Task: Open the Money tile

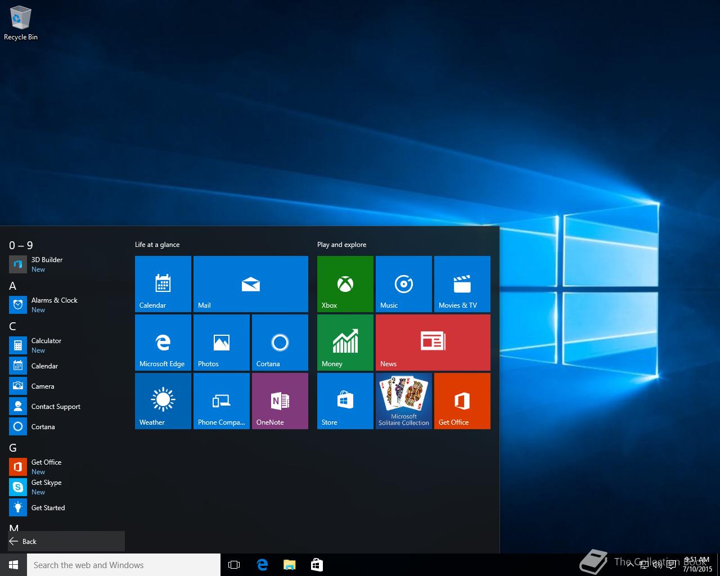Action: click(345, 343)
